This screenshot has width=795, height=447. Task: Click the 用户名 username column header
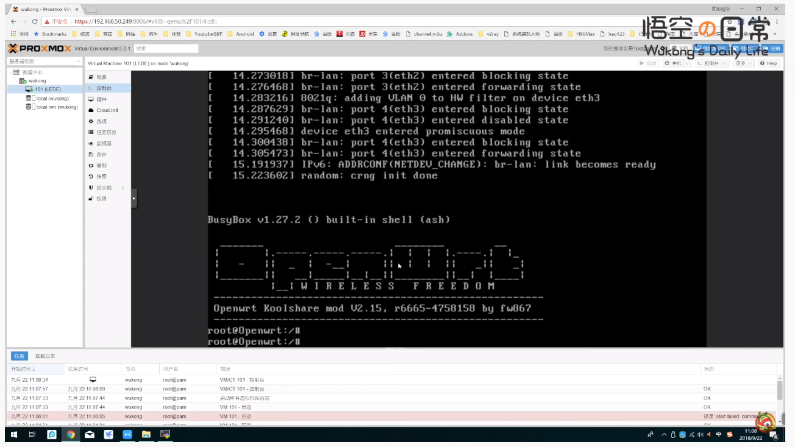tap(188, 369)
